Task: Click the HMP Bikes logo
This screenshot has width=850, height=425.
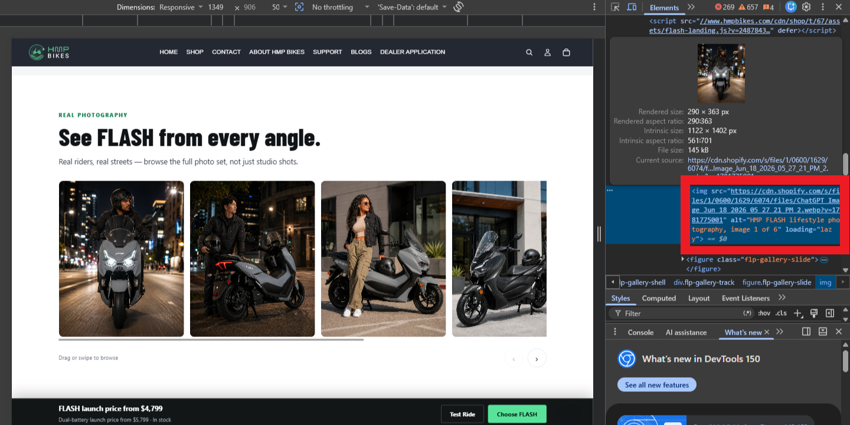Action: [50, 52]
